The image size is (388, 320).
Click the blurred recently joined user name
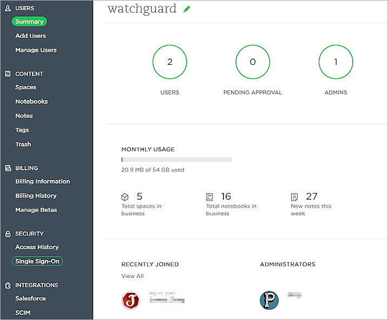(166, 297)
